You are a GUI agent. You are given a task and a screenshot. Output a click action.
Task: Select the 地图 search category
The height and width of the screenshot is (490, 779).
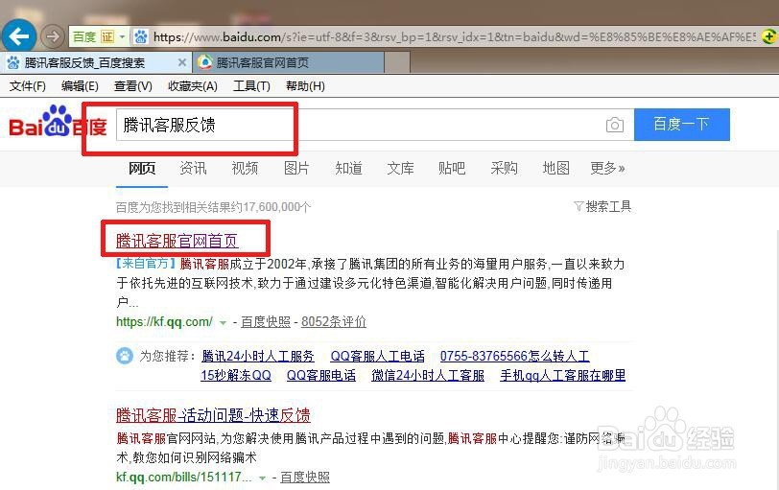point(555,169)
